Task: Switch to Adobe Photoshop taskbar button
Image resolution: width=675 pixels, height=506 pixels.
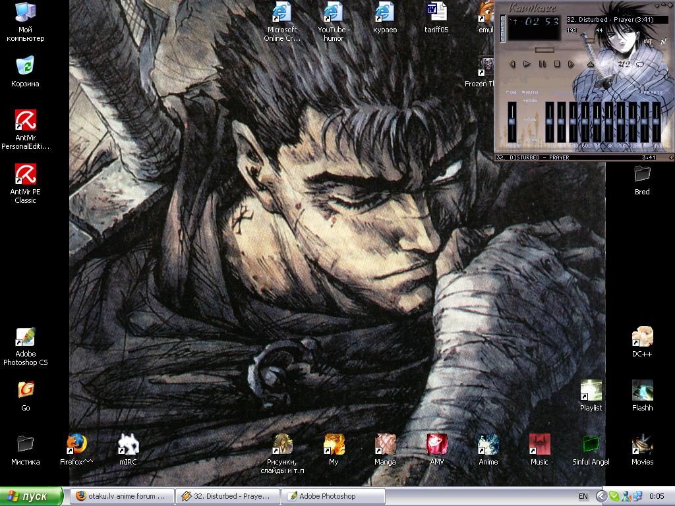Action: point(334,496)
